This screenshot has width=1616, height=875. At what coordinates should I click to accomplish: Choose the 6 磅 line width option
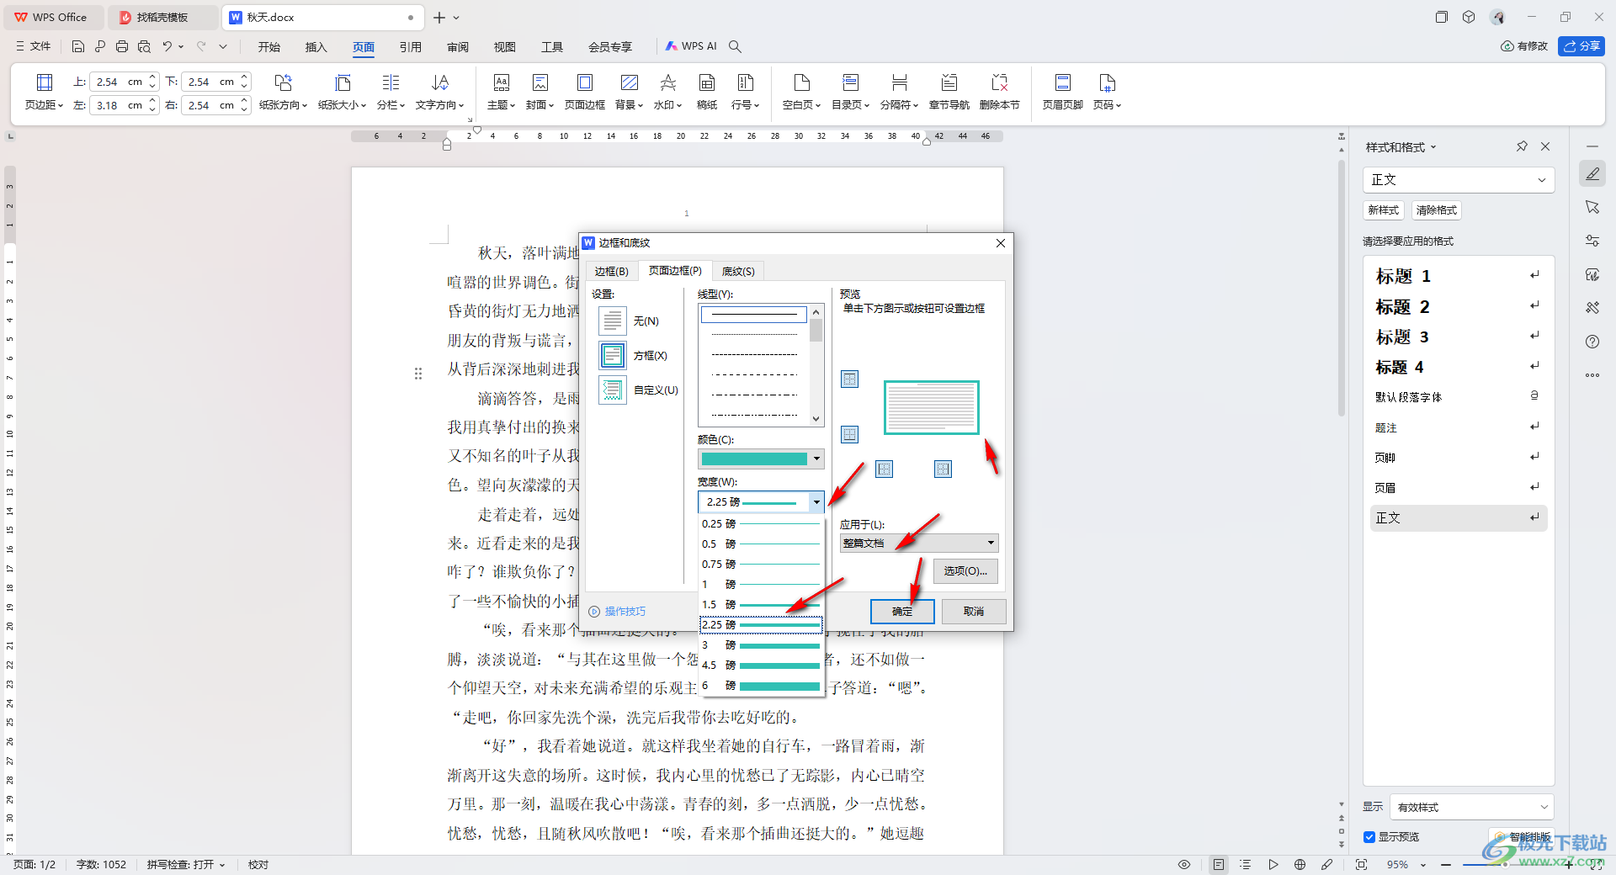click(x=761, y=686)
